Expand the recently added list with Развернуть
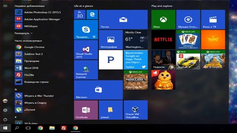This screenshot has width=237, height=133. tap(23, 33)
